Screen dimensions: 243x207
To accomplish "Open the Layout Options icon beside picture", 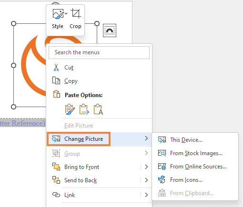I will pos(110,30).
